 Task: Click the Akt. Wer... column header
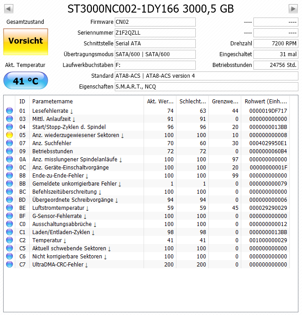pyautogui.click(x=160, y=102)
